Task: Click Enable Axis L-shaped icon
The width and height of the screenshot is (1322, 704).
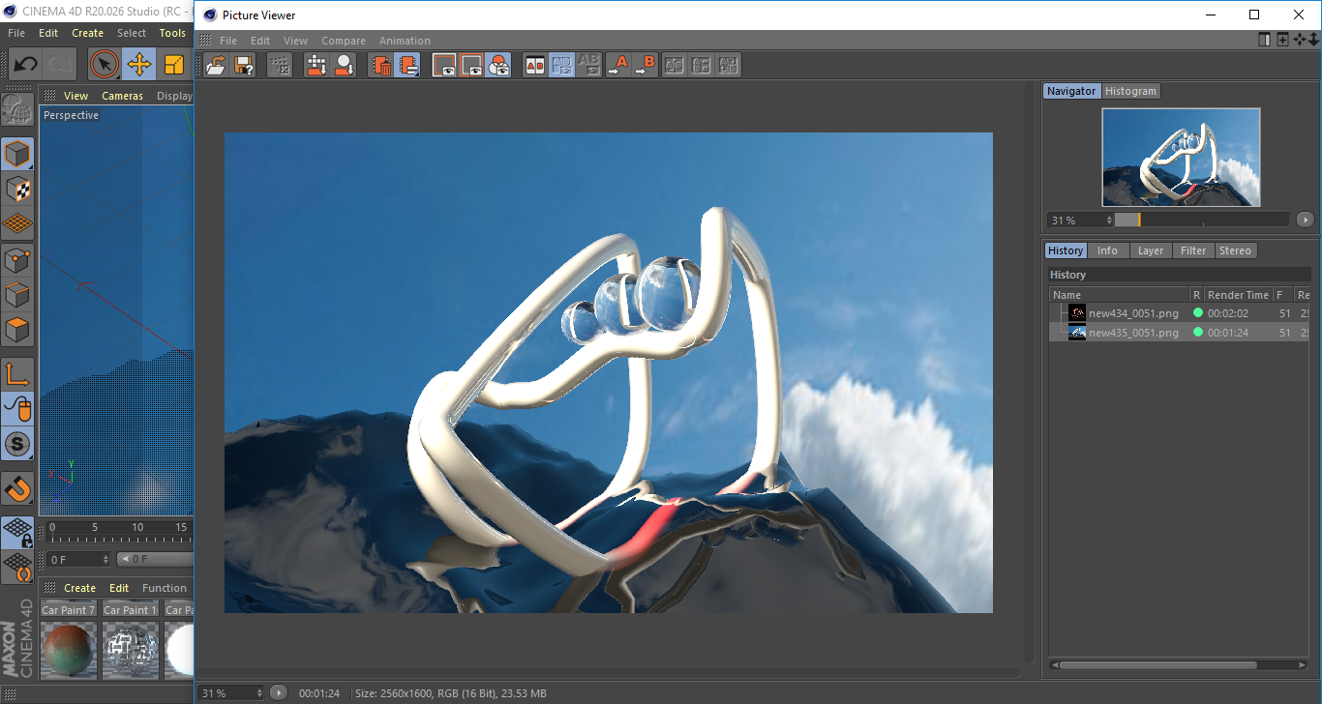Action: tap(17, 374)
